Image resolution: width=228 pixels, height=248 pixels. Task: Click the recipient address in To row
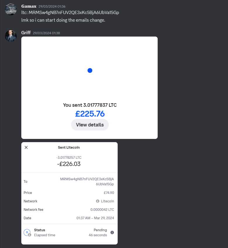[87, 182]
